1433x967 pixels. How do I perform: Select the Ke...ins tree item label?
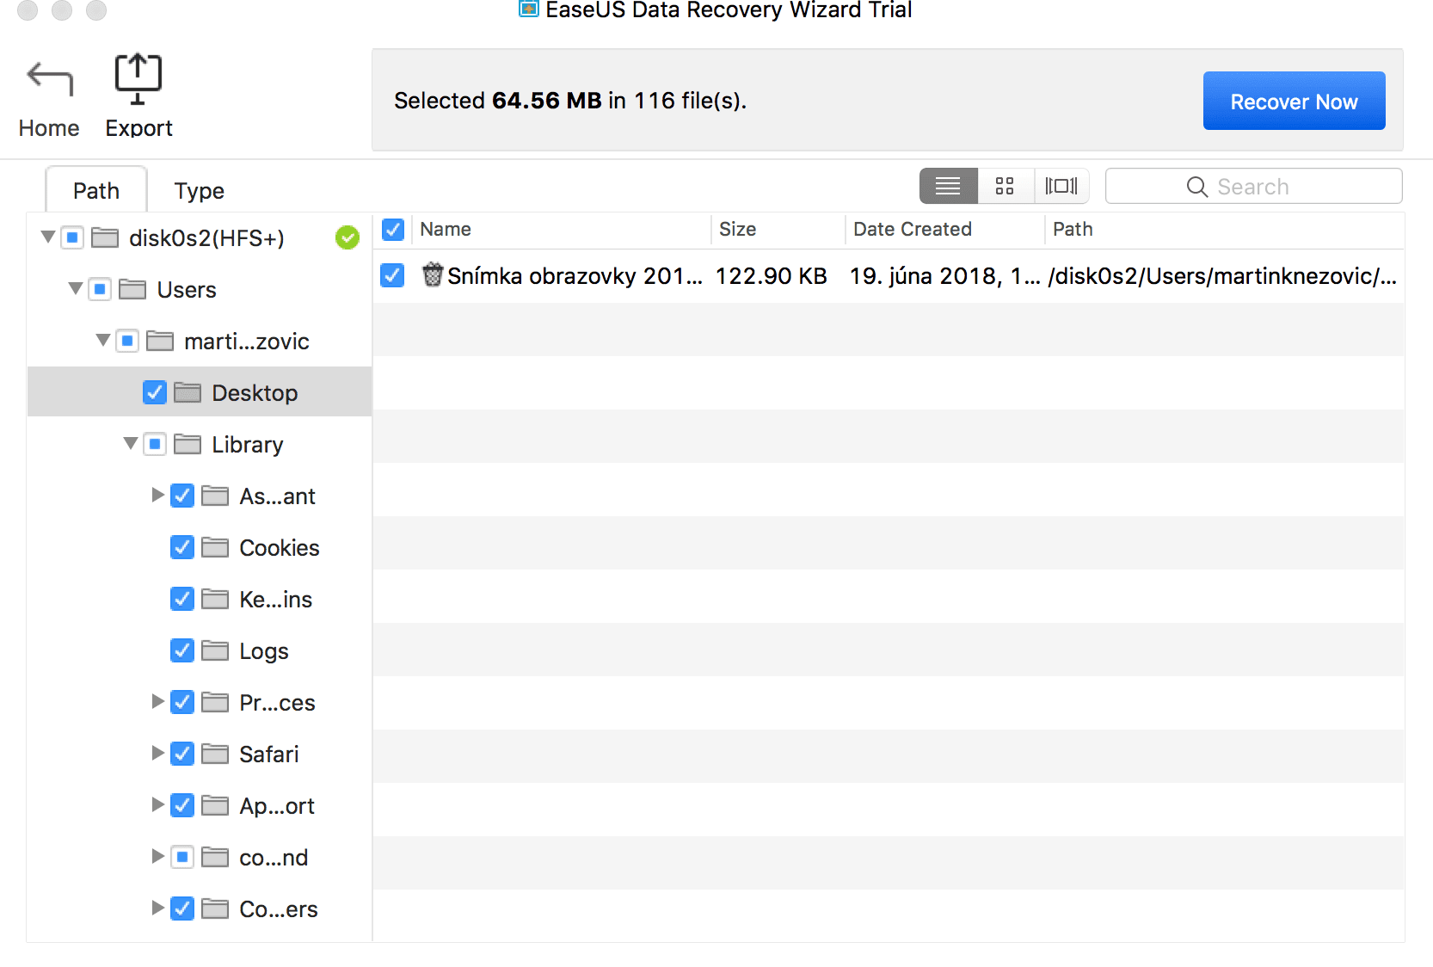tap(275, 600)
